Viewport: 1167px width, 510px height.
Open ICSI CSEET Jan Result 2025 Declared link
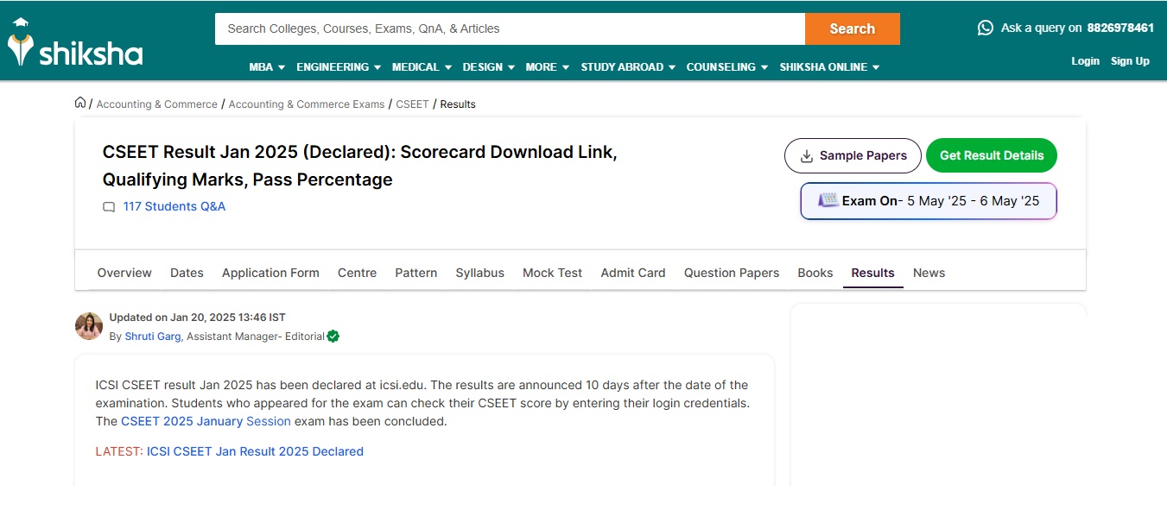click(x=255, y=451)
